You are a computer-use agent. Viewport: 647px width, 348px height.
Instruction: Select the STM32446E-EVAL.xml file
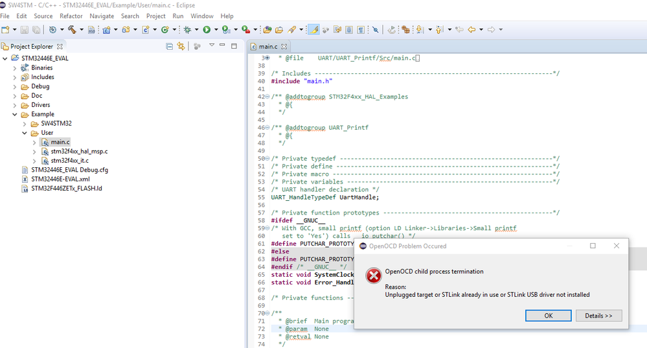pos(60,179)
